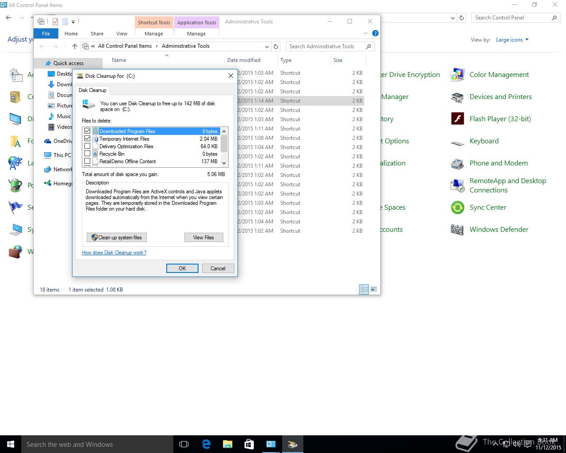The image size is (566, 453).
Task: Click the up arrow of the Files to delete scrollbar
Action: click(224, 131)
